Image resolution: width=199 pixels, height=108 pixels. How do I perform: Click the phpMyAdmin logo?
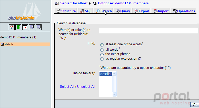(x=21, y=18)
